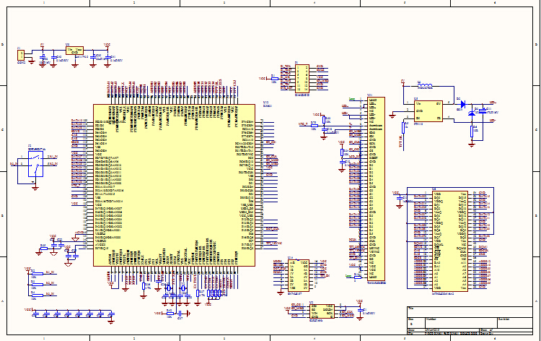Viewport: 541px width, 341px height.
Task: Select the two-pin power connector at top left
Action: tap(21, 55)
